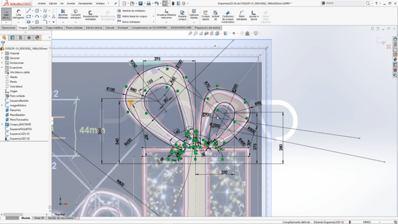This screenshot has width=398, height=224.
Task: Toggle Contornos de croquis sombreados
Action: [228, 16]
